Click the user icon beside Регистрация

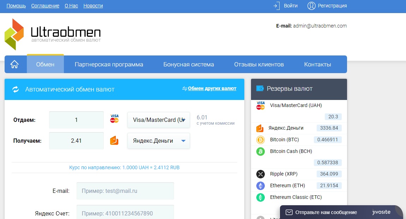(x=311, y=6)
